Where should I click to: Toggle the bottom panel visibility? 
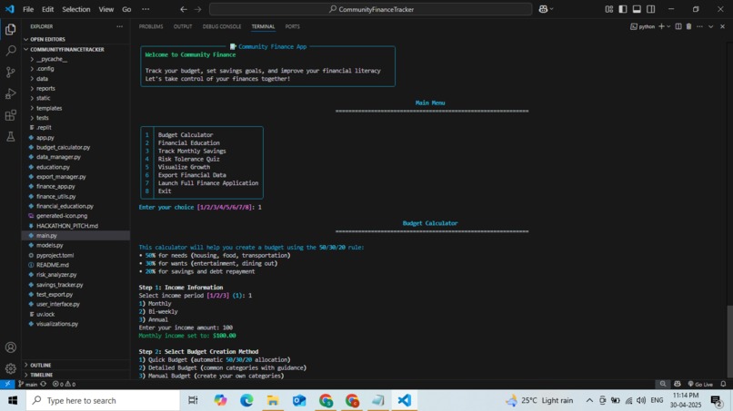click(637, 9)
